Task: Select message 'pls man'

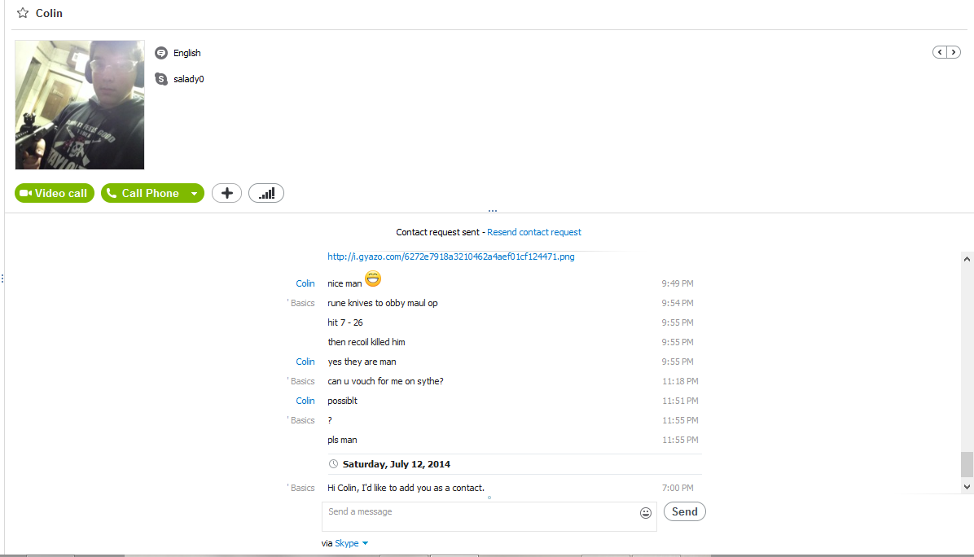Action: [x=342, y=440]
